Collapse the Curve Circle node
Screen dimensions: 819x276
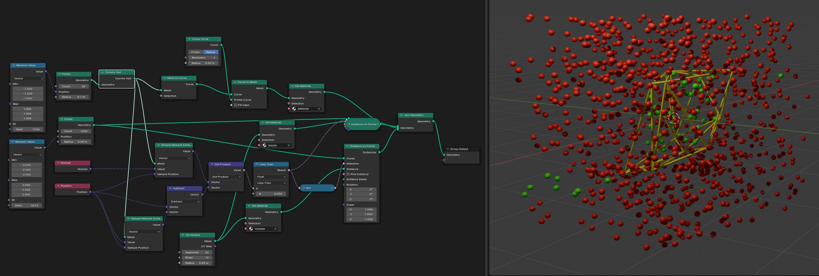(x=190, y=39)
